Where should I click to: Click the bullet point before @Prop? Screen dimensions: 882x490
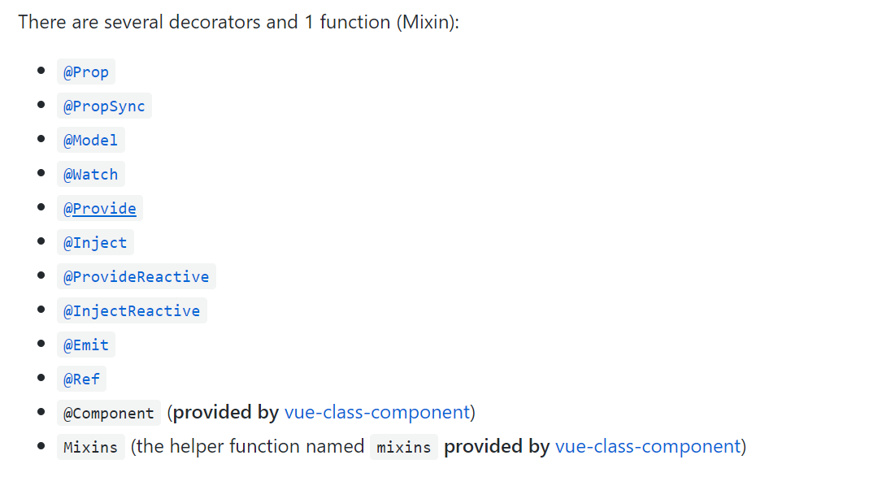pyautogui.click(x=41, y=72)
